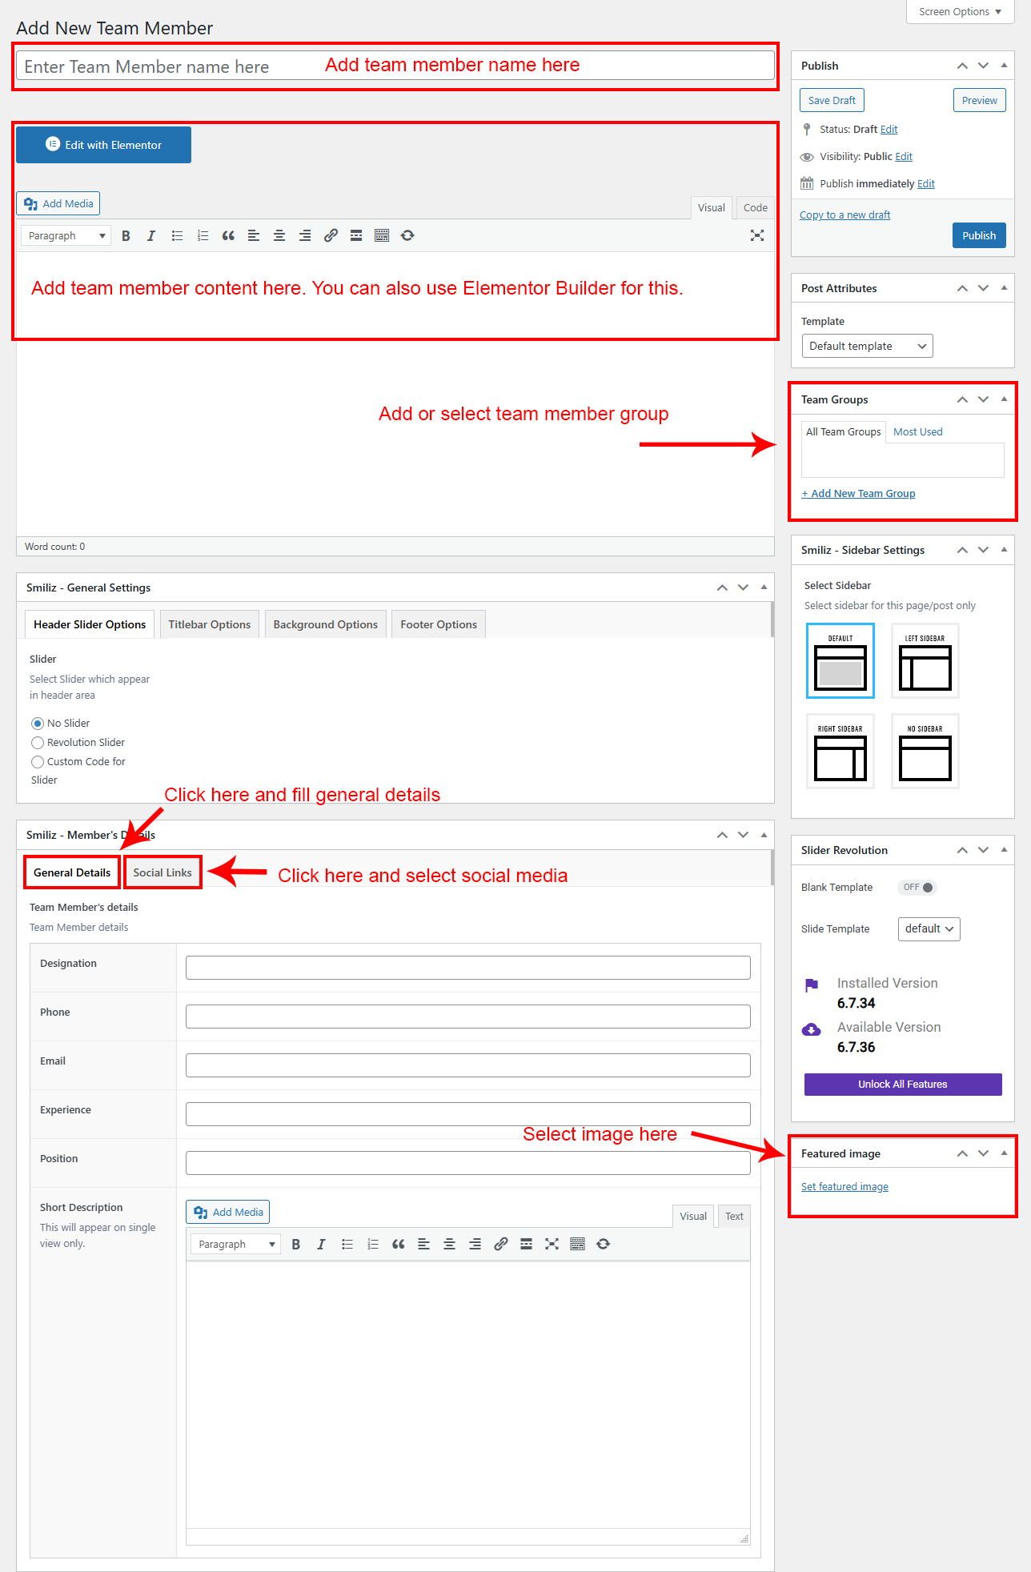The width and height of the screenshot is (1031, 1572).
Task: Toggle fullscreen icon in main editor
Action: (756, 235)
